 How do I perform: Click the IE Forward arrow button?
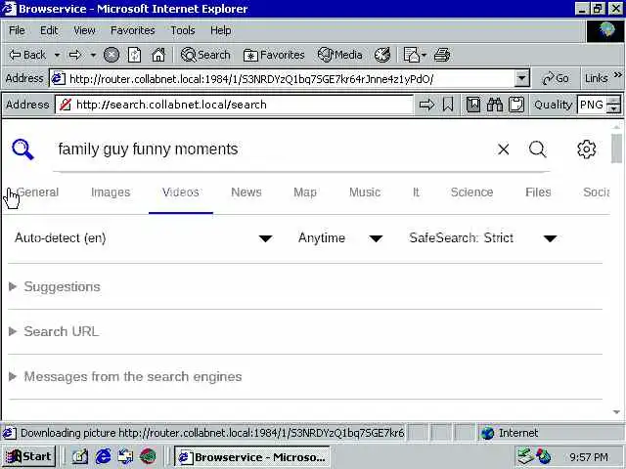(x=75, y=55)
